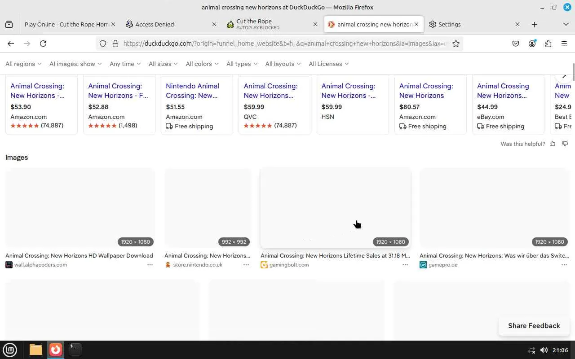Expand the AI images: show filter
This screenshot has width=575, height=359.
pos(75,64)
